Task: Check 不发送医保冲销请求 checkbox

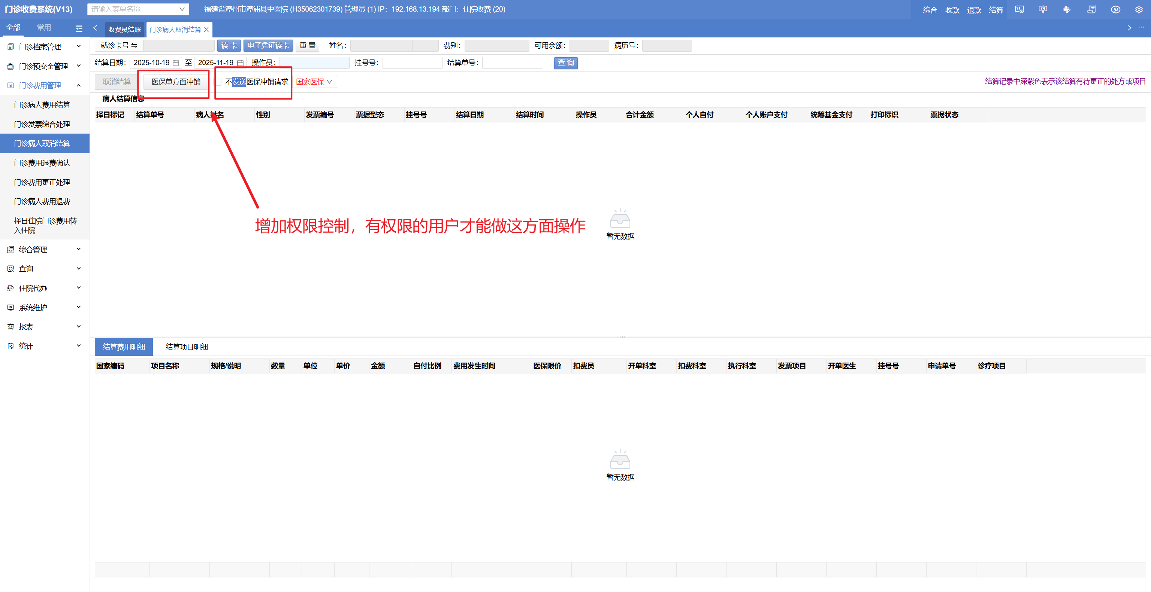Action: [x=218, y=82]
